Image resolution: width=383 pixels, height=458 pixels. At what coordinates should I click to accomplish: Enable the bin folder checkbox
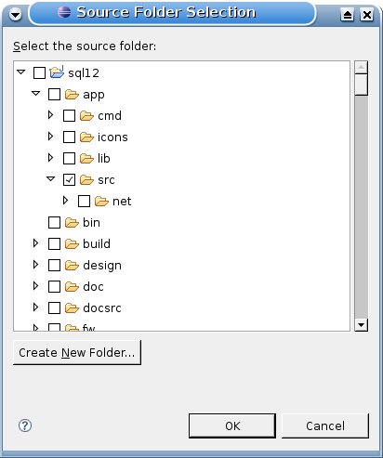(54, 223)
